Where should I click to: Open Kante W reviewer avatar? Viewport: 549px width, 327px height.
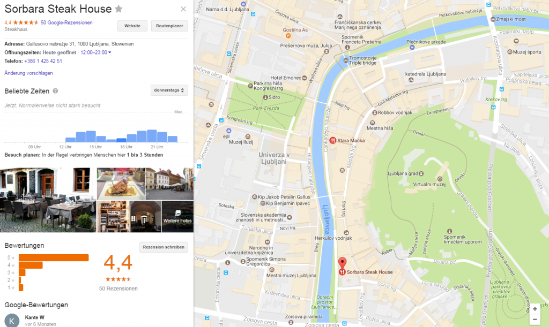tap(12, 321)
